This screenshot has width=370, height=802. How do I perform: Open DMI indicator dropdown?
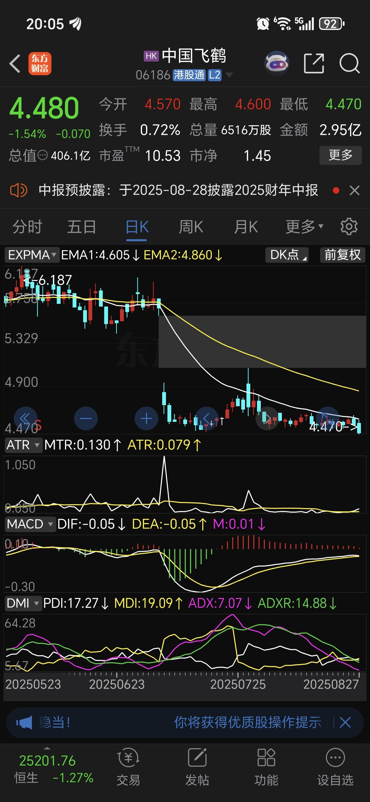click(23, 603)
